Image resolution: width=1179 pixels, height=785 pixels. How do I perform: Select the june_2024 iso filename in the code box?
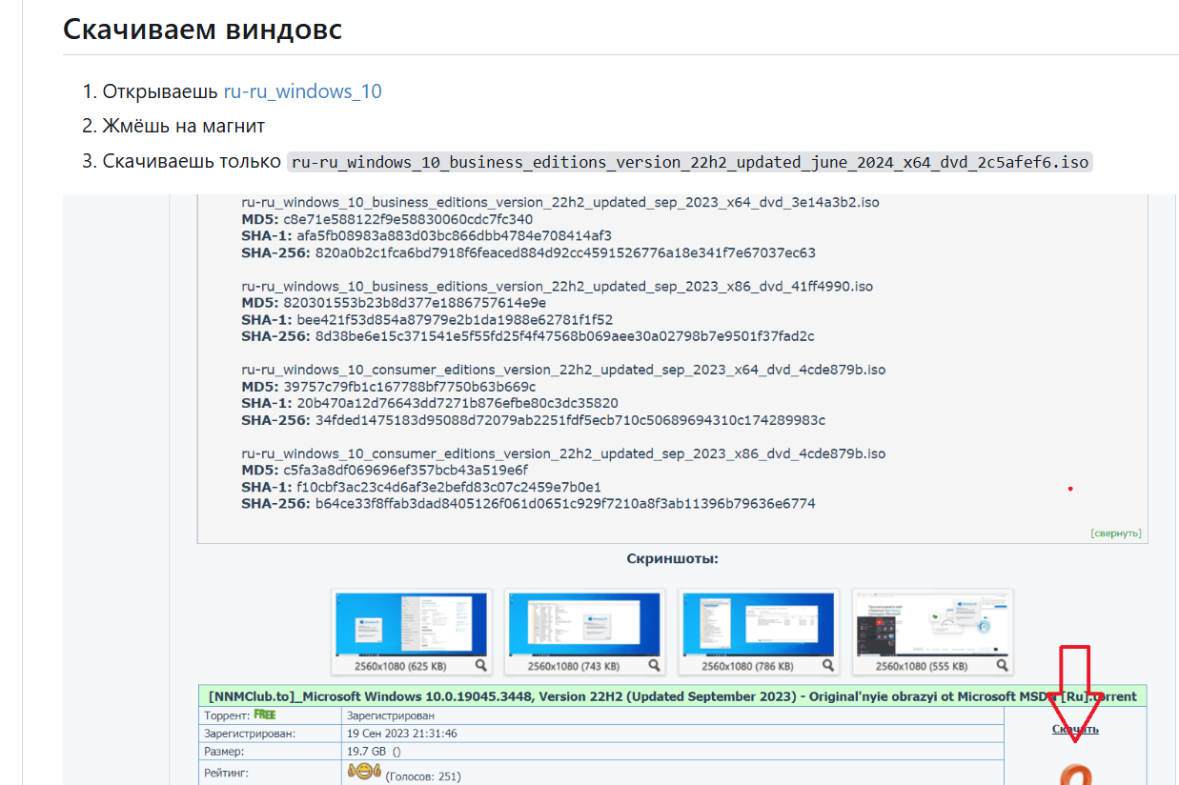[690, 162]
